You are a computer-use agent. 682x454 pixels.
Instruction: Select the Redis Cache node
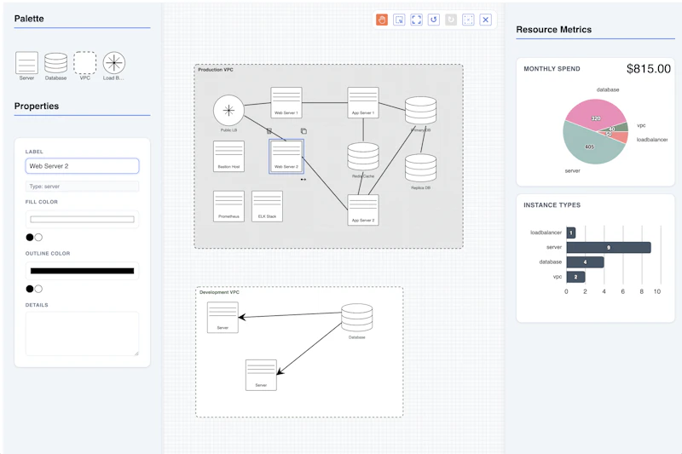tap(363, 157)
